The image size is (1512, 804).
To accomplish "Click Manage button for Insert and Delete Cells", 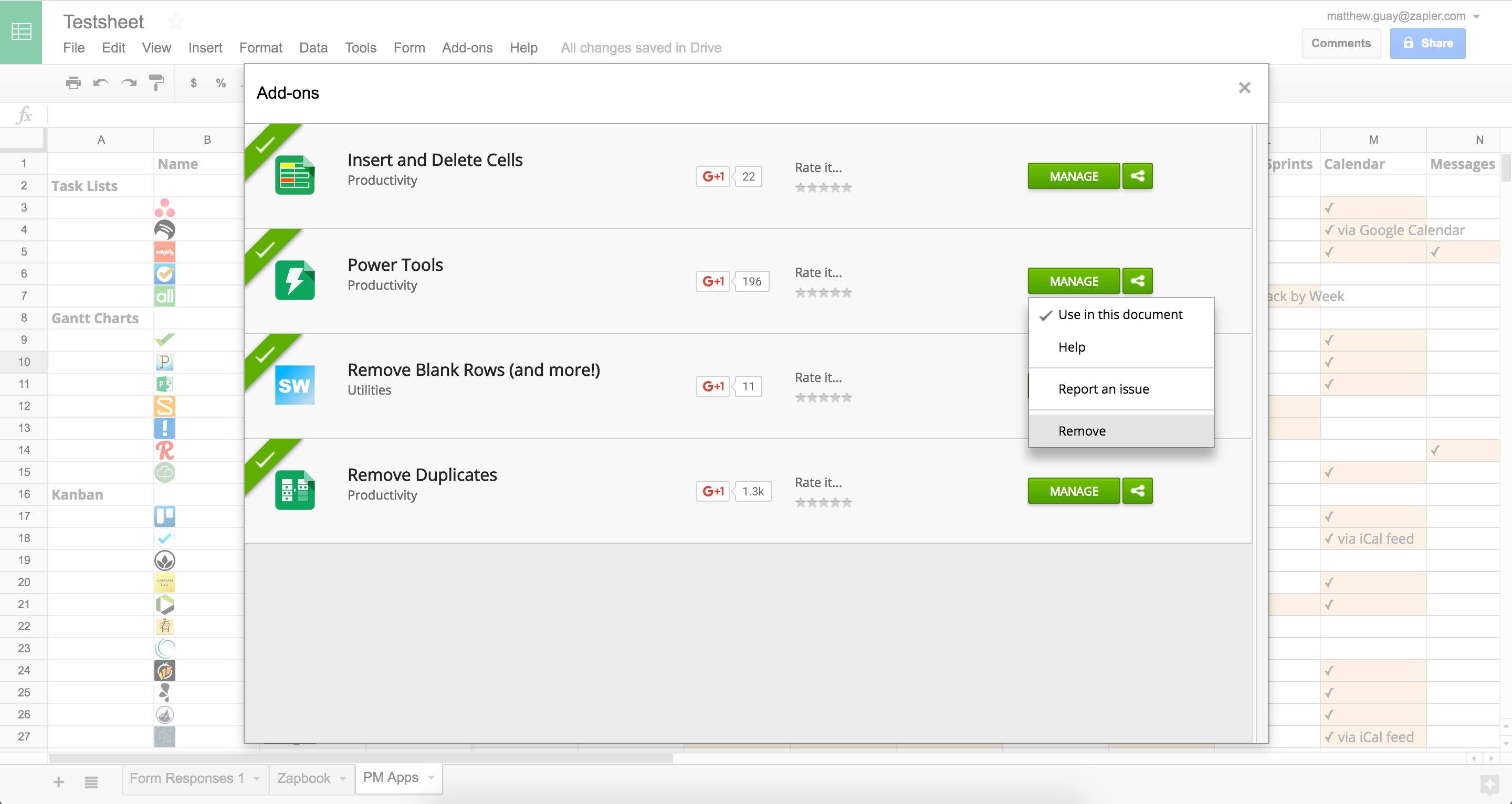I will [x=1073, y=176].
